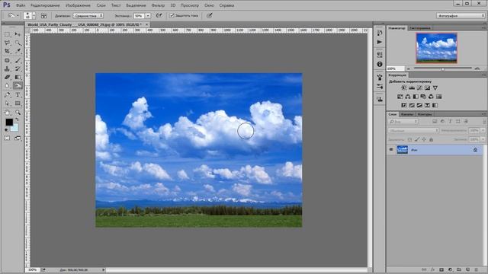The height and width of the screenshot is (274, 488).
Task: Select the Clone Stamp tool
Action: (7, 68)
